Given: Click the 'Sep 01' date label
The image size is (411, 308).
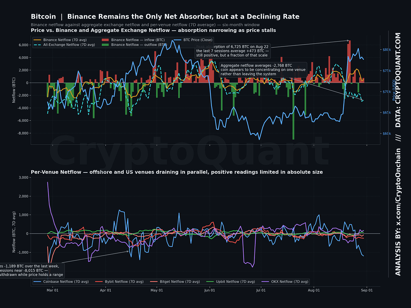Looking at the screenshot, I should click(x=367, y=290).
